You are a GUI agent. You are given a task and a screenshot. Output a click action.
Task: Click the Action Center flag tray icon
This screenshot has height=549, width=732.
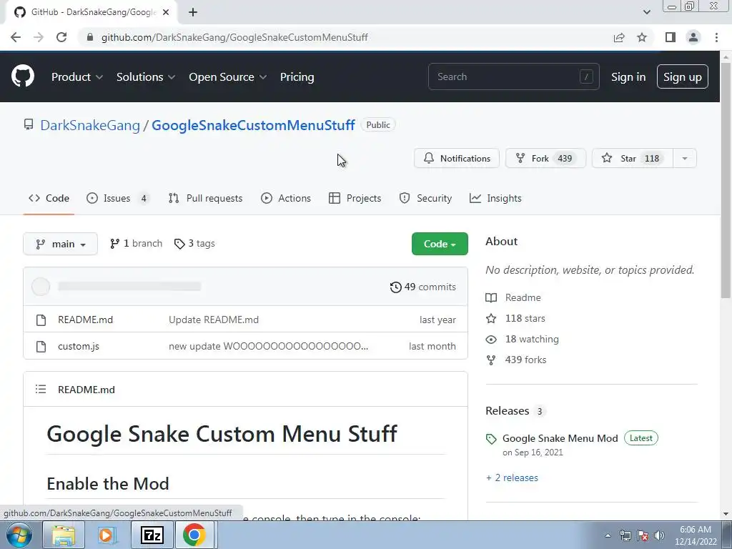(643, 535)
